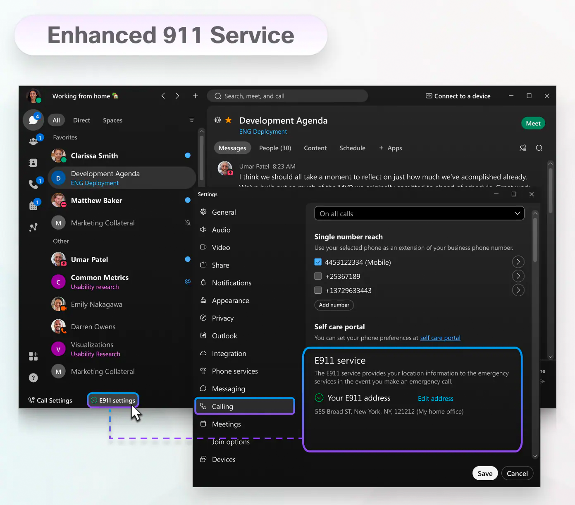Open the Messaging chat bubble icon in sidebar
Screen dimensions: 575x505
(x=33, y=120)
